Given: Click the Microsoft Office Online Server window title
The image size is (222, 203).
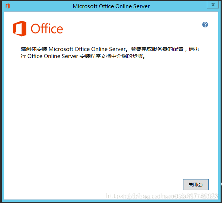Looking at the screenshot, I should point(111,6).
